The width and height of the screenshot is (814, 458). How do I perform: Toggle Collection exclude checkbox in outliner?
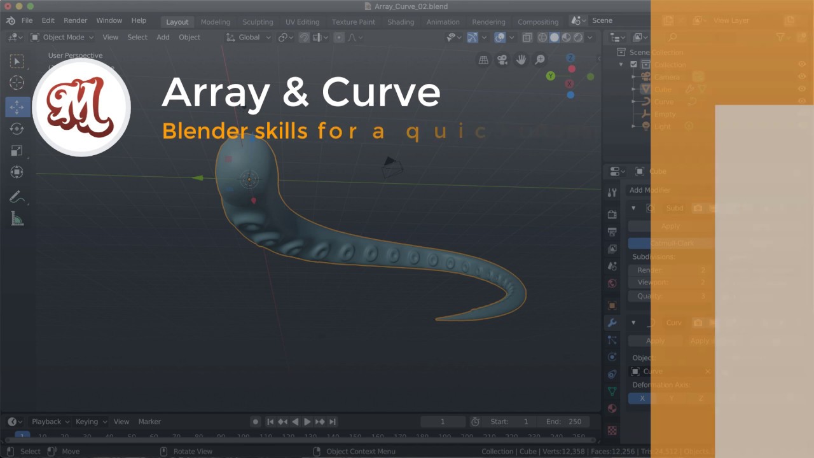coord(633,64)
